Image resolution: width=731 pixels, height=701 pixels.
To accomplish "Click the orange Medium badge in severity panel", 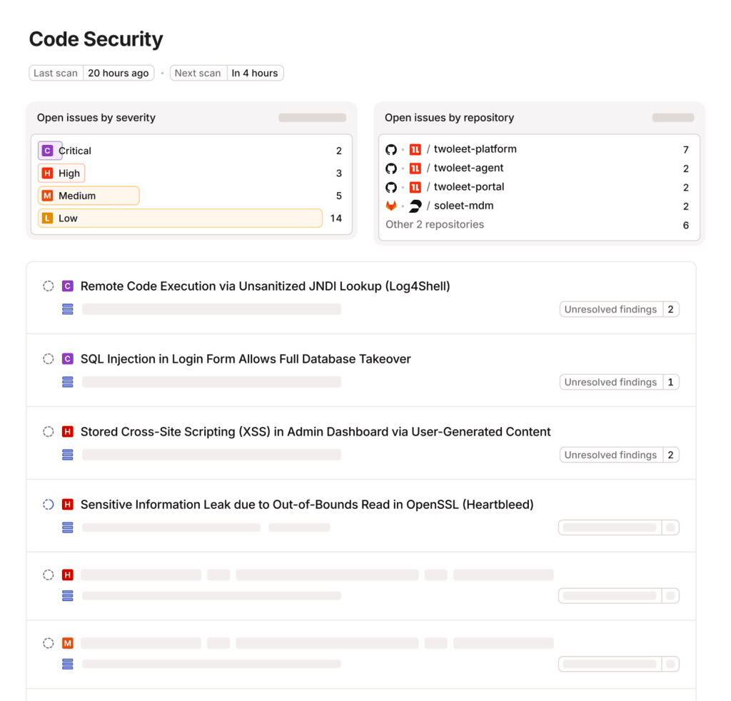I will click(48, 196).
